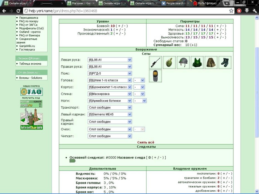
Task: Bookmark page with star icon
Action: pos(231,11)
